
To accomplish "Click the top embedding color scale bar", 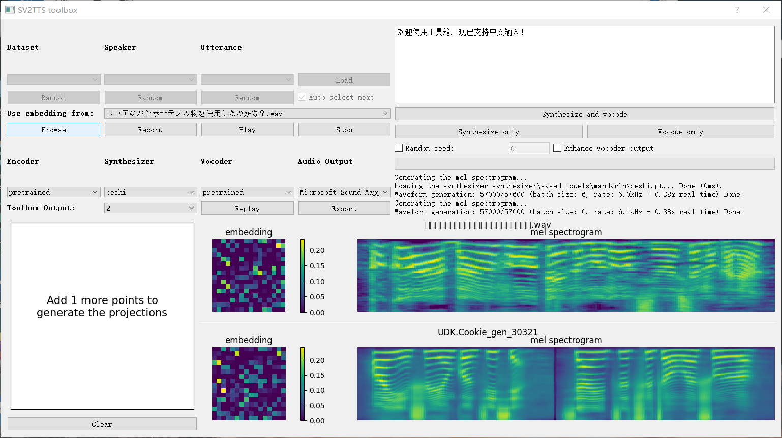I will tap(303, 276).
